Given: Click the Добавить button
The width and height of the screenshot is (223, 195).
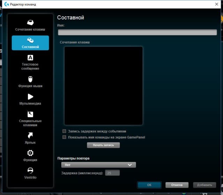Looking at the screenshot, I should (x=205, y=185).
